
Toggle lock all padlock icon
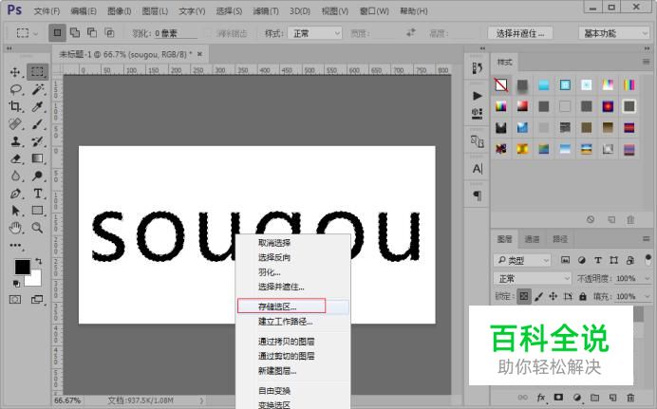[582, 296]
